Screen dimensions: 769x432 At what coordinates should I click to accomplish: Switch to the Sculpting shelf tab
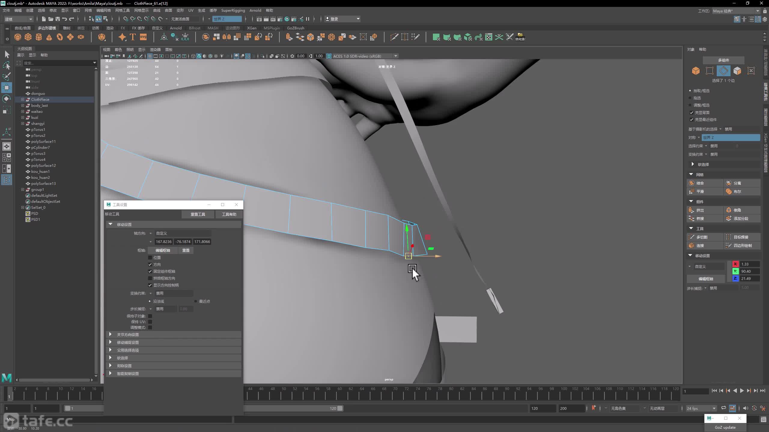pos(66,28)
